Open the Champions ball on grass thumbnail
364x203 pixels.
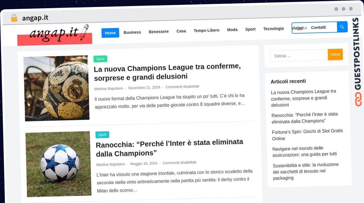tap(58, 164)
